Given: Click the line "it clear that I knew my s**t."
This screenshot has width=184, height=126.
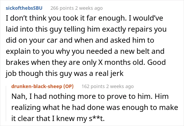Looking at the screenshot, I should coord(58,118).
